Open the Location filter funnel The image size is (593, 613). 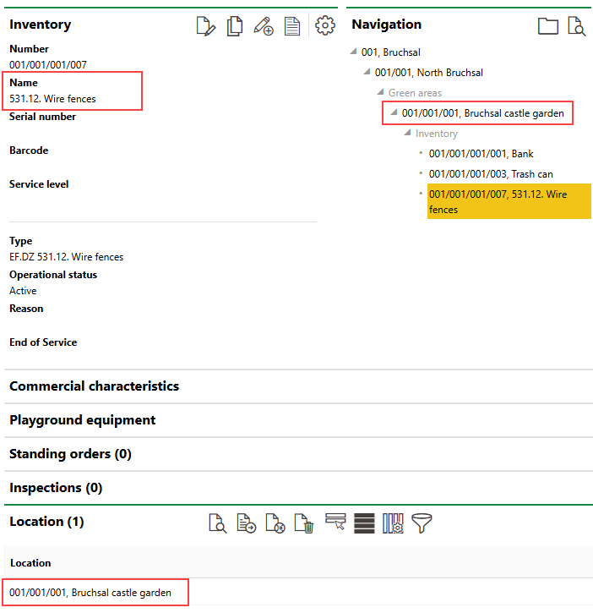point(422,524)
